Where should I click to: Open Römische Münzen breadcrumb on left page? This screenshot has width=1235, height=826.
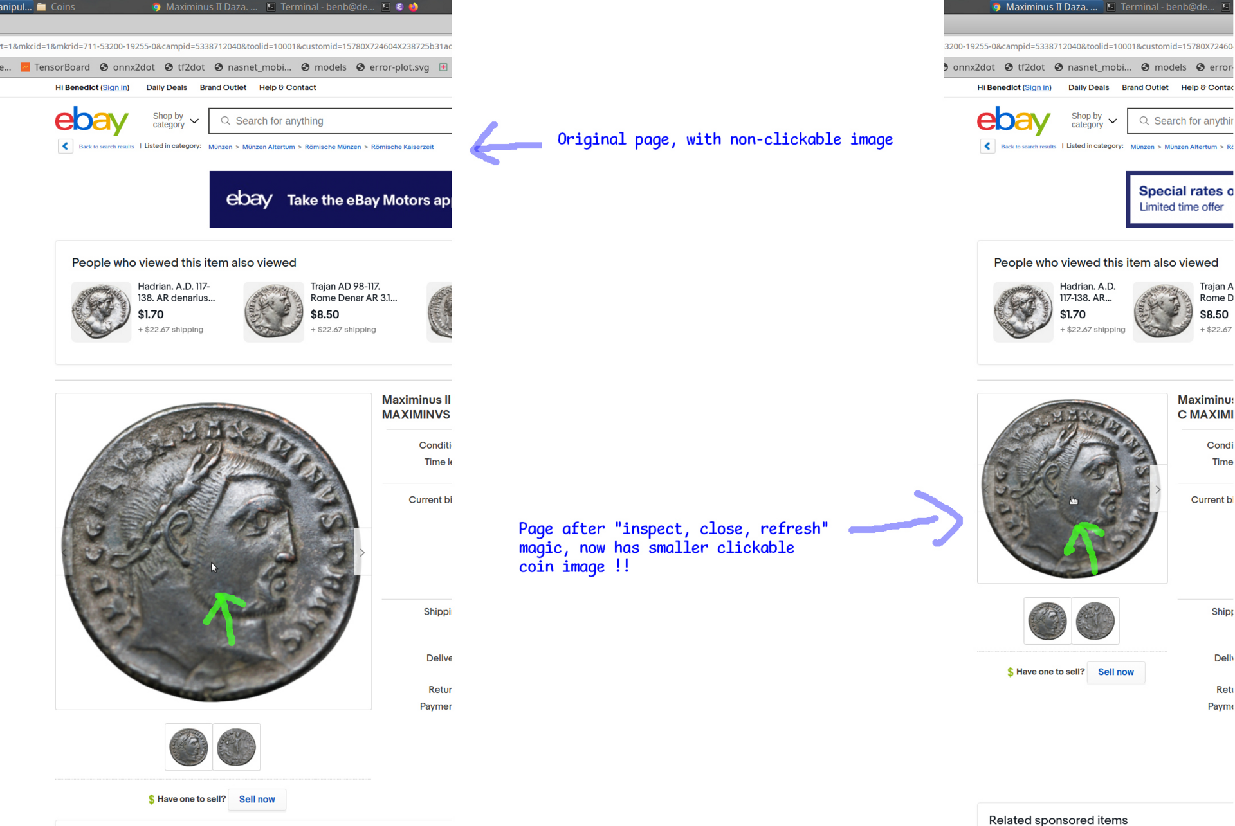[x=333, y=147]
